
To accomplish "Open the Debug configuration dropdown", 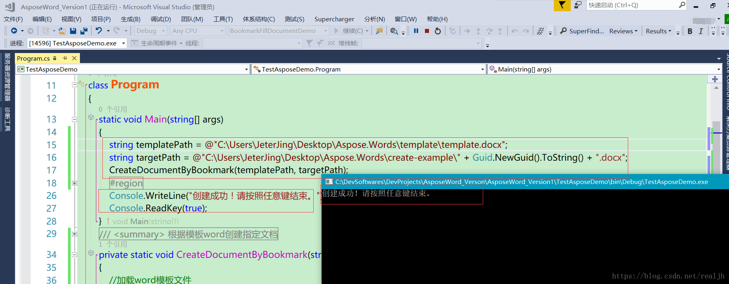I will point(151,31).
